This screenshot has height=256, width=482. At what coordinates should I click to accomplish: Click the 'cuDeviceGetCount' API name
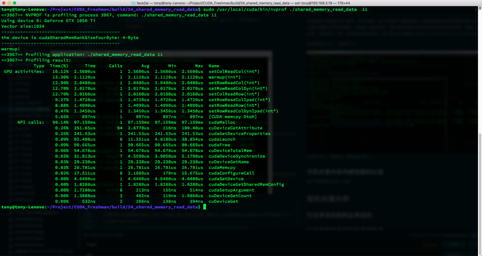pyautogui.click(x=230, y=196)
